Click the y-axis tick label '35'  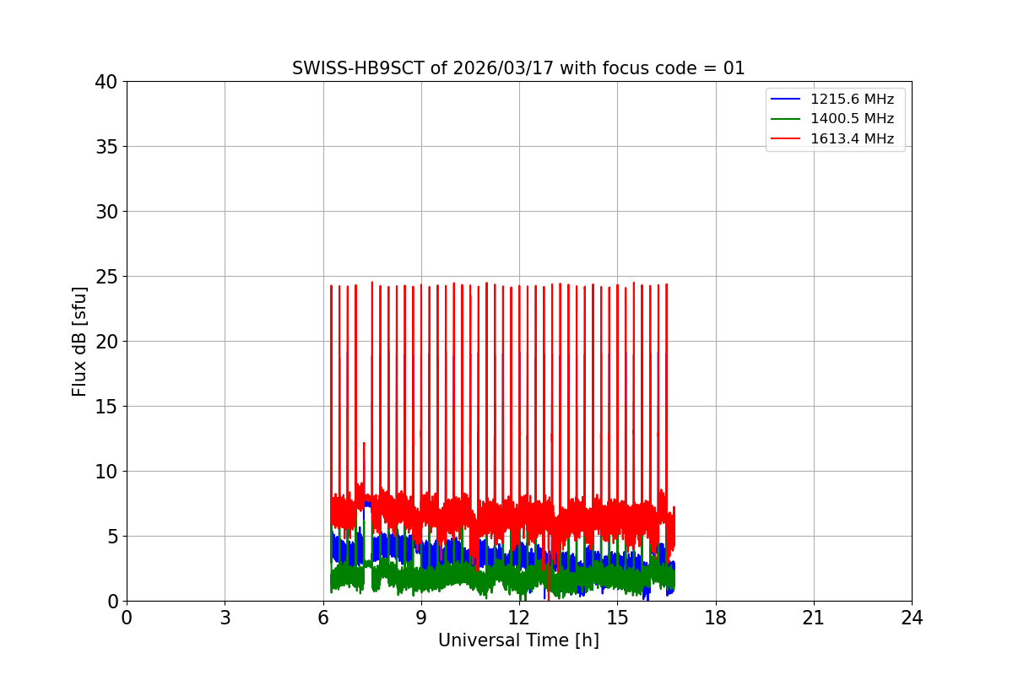pyautogui.click(x=106, y=147)
